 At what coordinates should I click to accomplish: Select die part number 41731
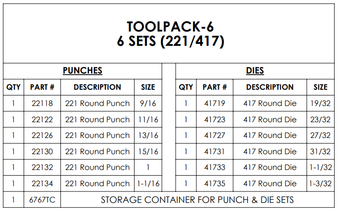point(214,151)
